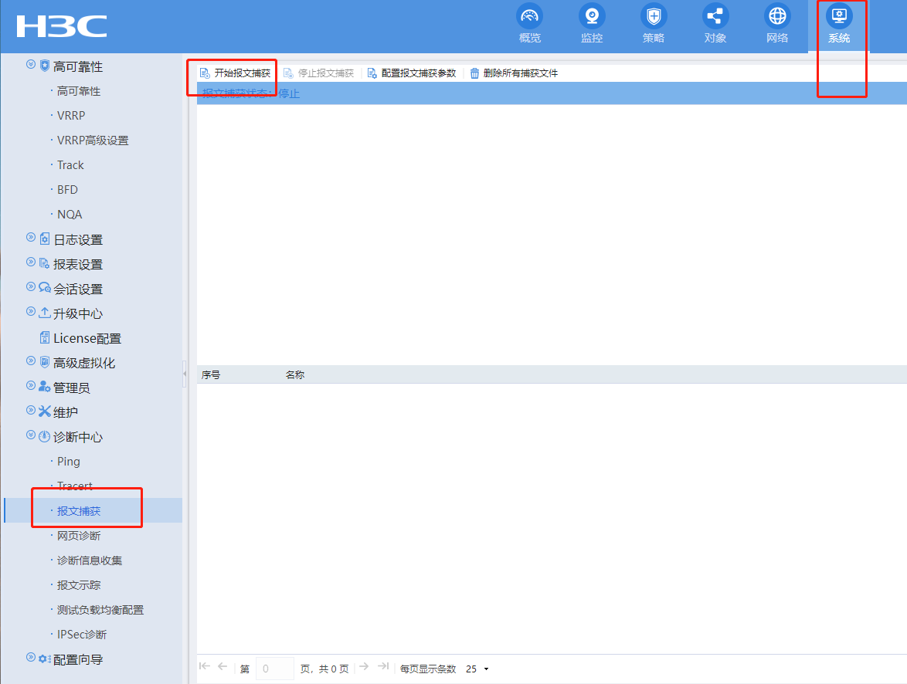This screenshot has height=684, width=907.
Task: Go to last page arrow
Action: click(x=383, y=667)
